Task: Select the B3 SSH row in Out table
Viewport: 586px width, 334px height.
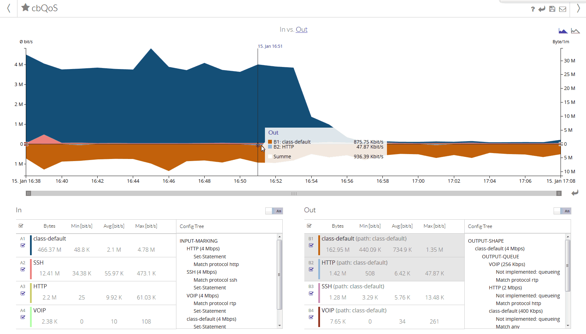Action: (384, 293)
